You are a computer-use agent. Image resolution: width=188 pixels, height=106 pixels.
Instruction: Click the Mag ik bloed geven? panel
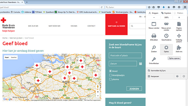coord(126,102)
